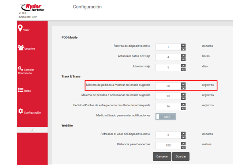Click the Visor map pin icon
Viewport: 251px width, 168px height.
coord(20,28)
